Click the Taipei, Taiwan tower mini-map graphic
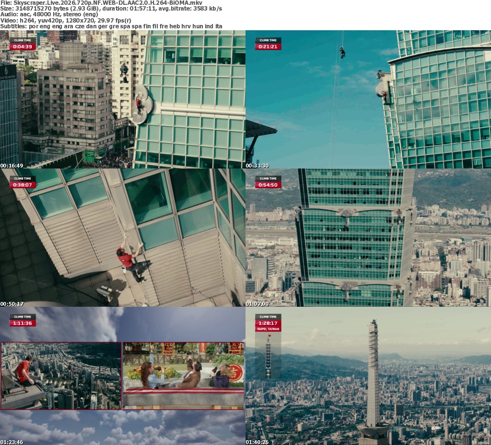This screenshot has height=445, width=491. pos(268,355)
